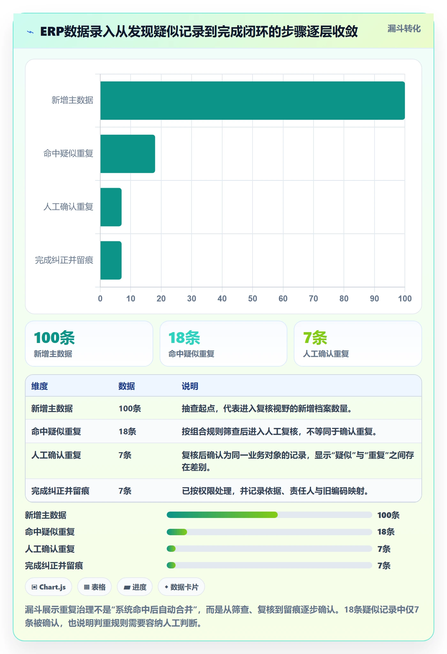Screen dimensions: 447x654
Task: Click the 完成纠正并留痕 progress bar
Action: tap(269, 565)
